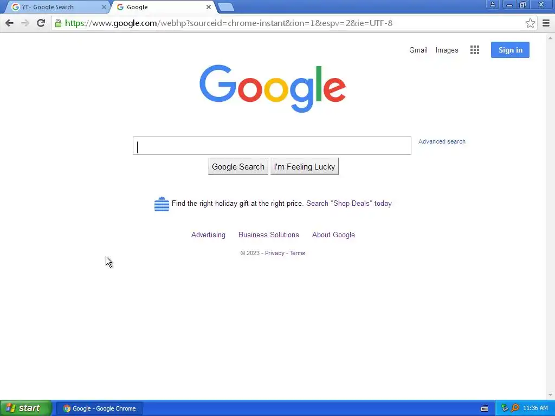Close the YT - Google Search tab
Viewport: 555px width, 416px height.
[x=104, y=7]
